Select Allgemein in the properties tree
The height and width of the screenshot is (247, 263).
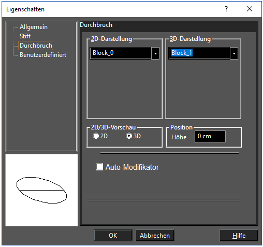pyautogui.click(x=34, y=27)
